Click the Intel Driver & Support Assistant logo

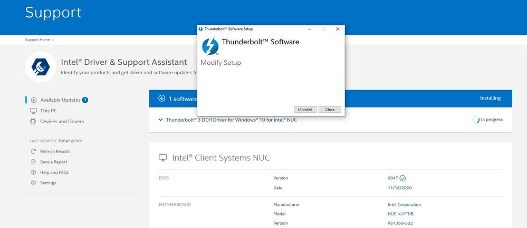(41, 67)
